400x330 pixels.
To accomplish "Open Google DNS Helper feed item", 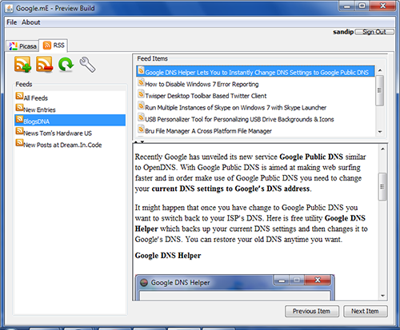I will coord(255,71).
